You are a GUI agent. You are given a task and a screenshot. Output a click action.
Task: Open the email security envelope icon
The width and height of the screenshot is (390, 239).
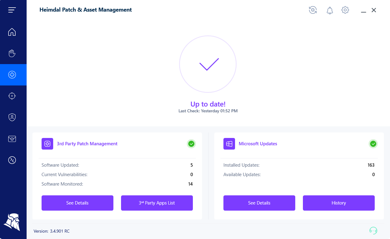(x=12, y=139)
